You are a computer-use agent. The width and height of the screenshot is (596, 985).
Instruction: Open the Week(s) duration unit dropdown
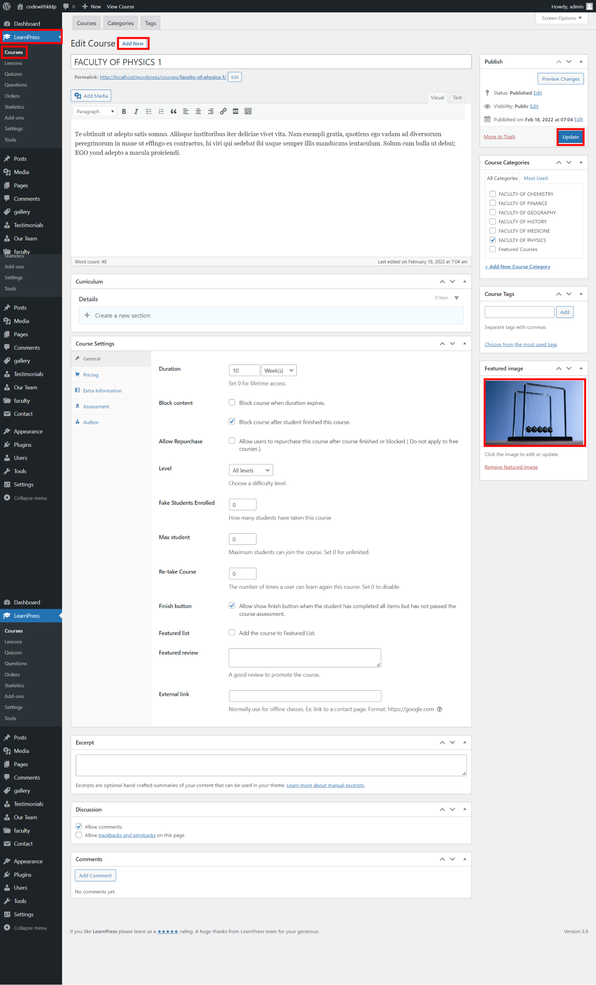click(279, 371)
